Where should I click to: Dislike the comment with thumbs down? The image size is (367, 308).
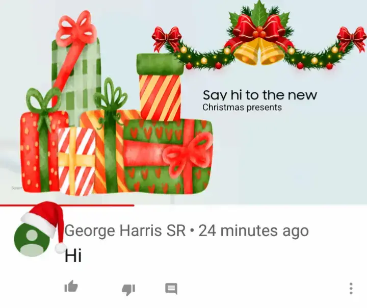coord(128,290)
